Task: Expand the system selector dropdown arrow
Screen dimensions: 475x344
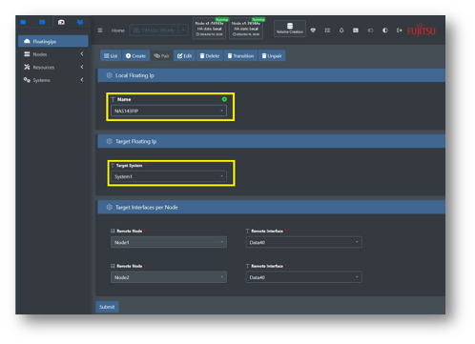Action: tap(183, 30)
